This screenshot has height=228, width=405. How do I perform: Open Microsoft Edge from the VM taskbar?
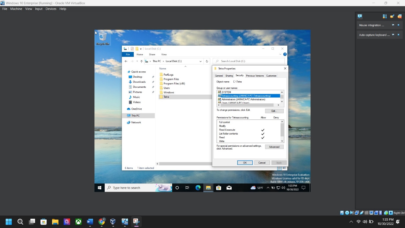(x=198, y=188)
